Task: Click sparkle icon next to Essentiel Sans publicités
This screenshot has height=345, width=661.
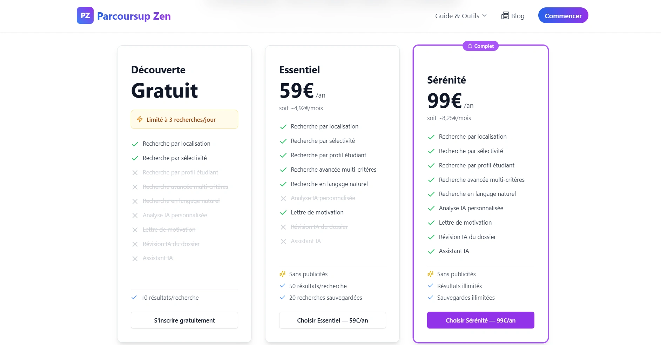Action: click(x=283, y=274)
